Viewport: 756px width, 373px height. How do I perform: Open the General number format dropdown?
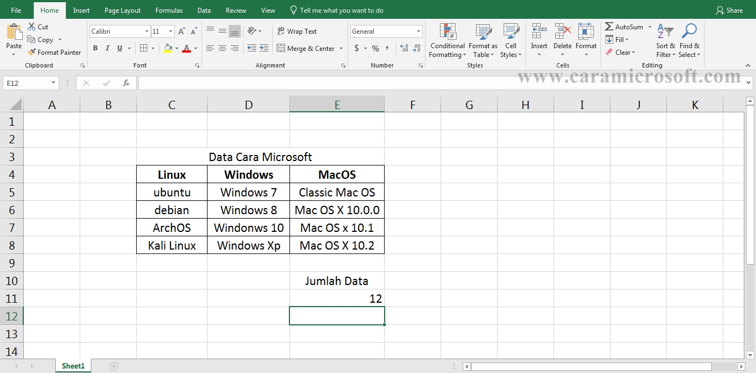coord(418,32)
